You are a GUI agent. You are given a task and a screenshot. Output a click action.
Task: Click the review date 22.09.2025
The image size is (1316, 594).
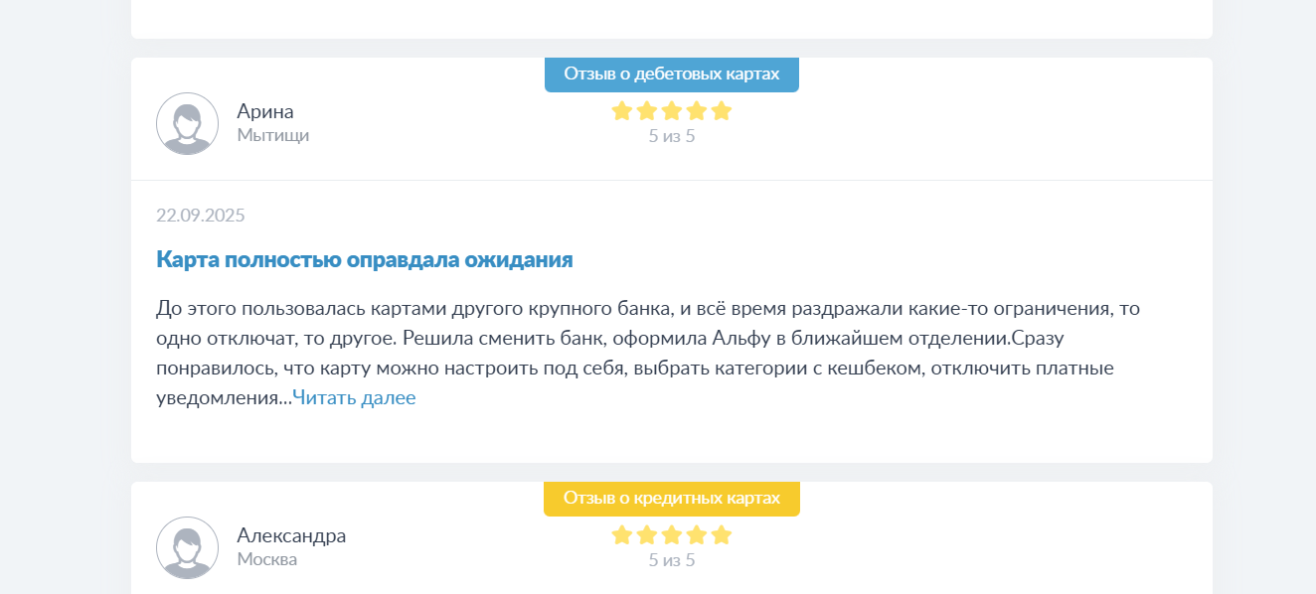[201, 216]
